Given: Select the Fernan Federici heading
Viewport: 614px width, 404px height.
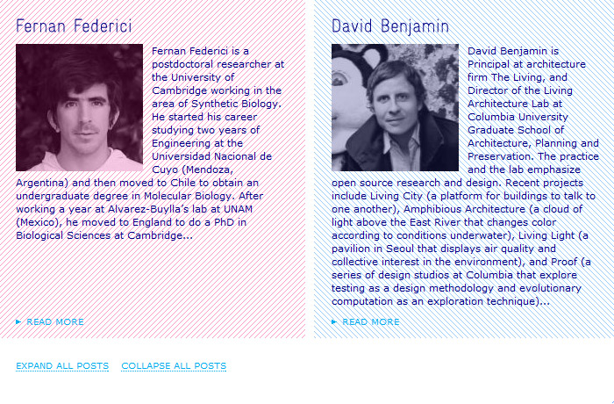Looking at the screenshot, I should [74, 26].
